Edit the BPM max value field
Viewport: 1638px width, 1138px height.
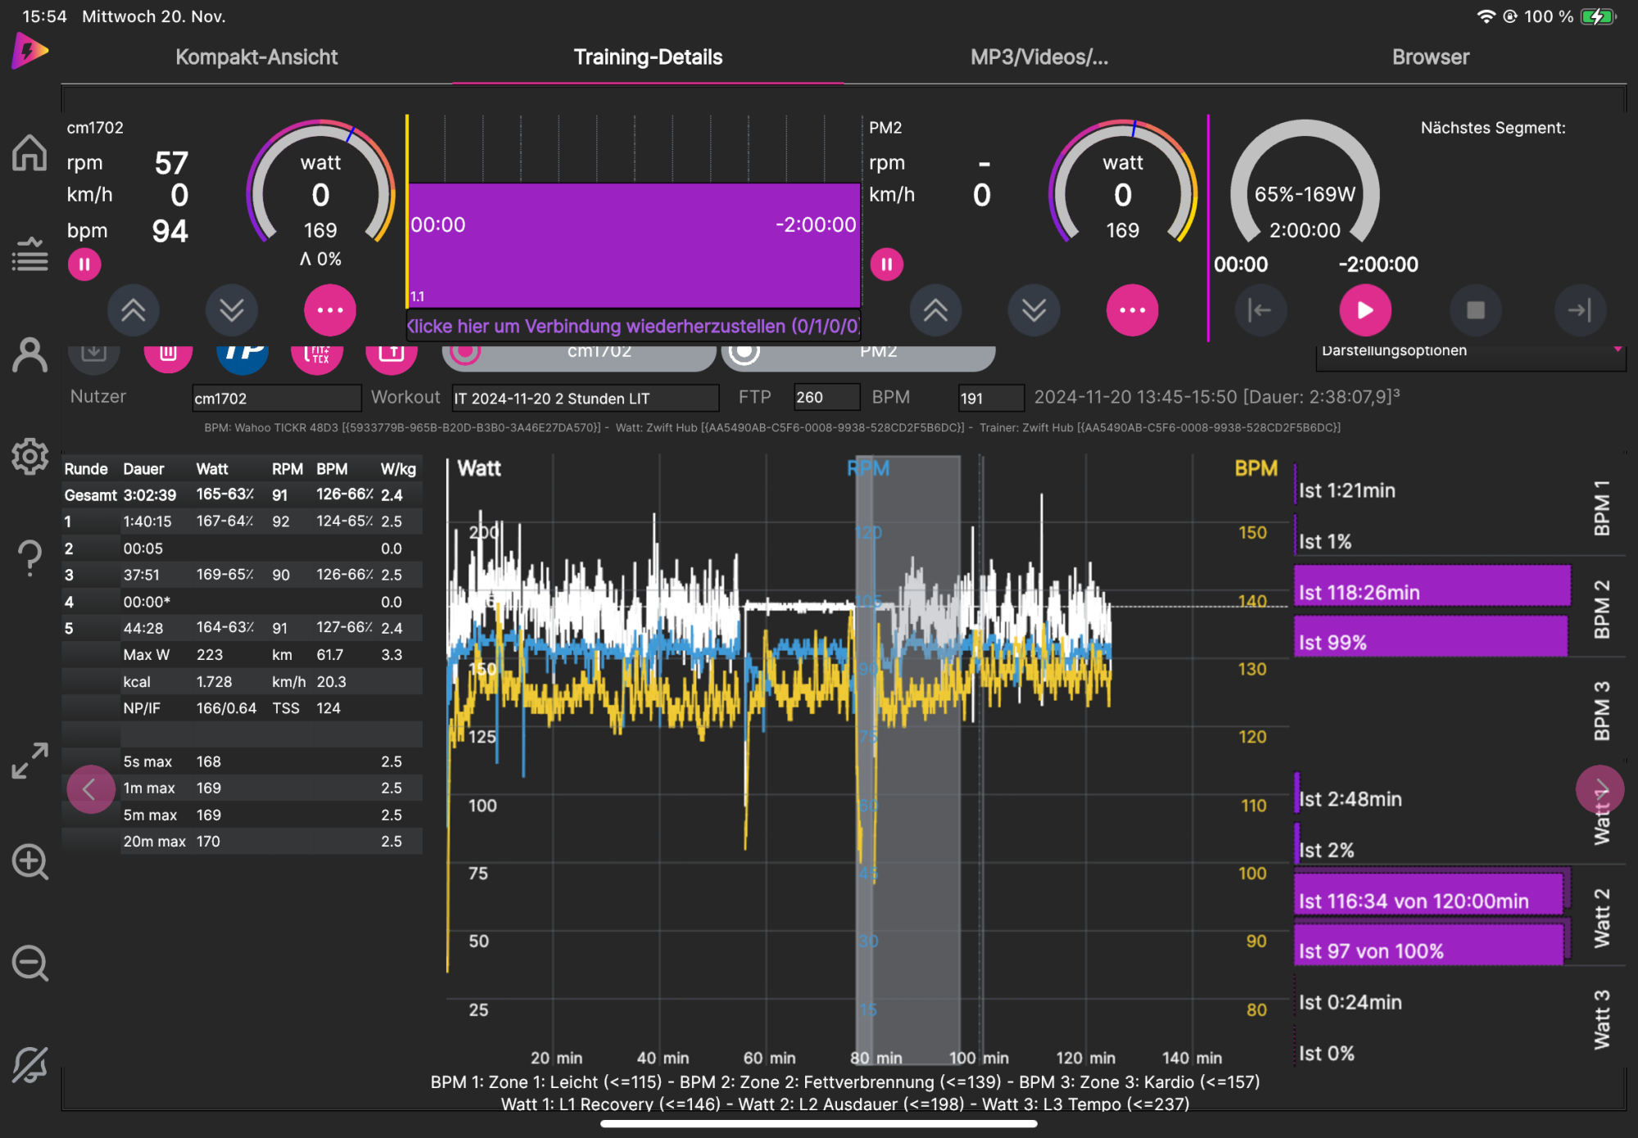991,398
